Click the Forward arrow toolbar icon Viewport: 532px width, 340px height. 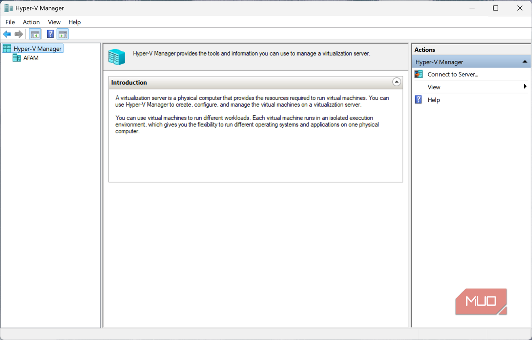pos(19,34)
